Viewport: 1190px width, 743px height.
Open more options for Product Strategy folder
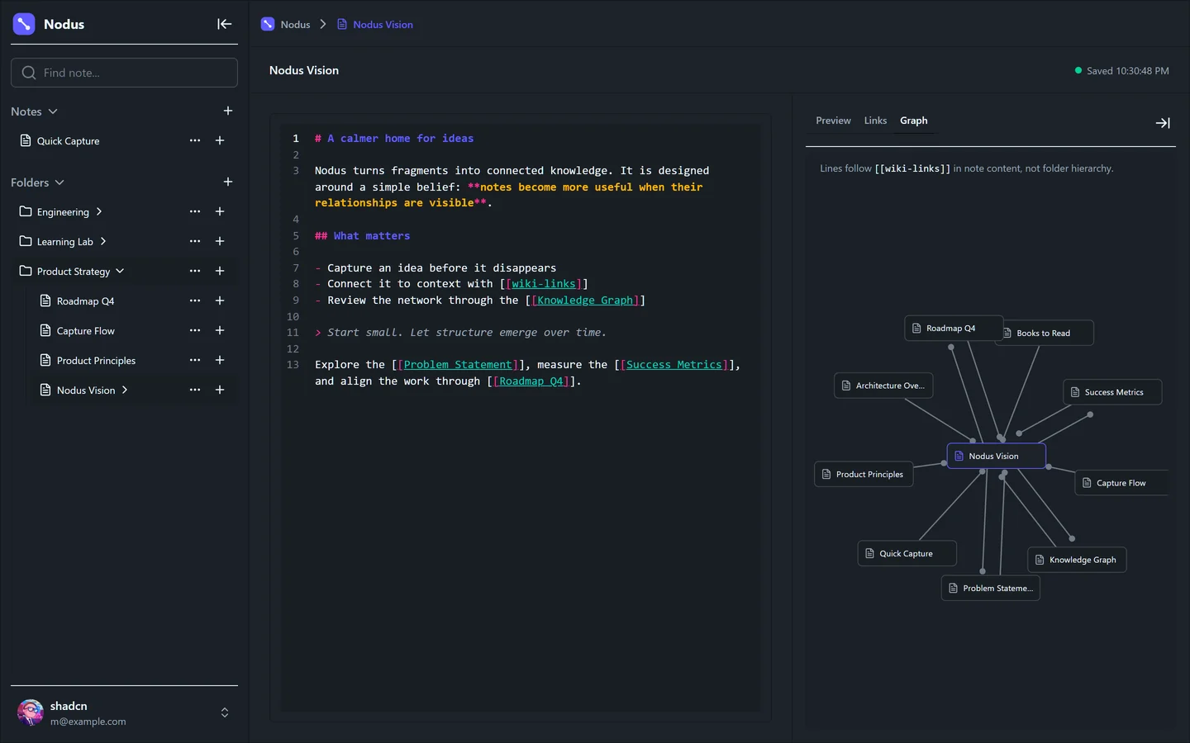point(195,271)
